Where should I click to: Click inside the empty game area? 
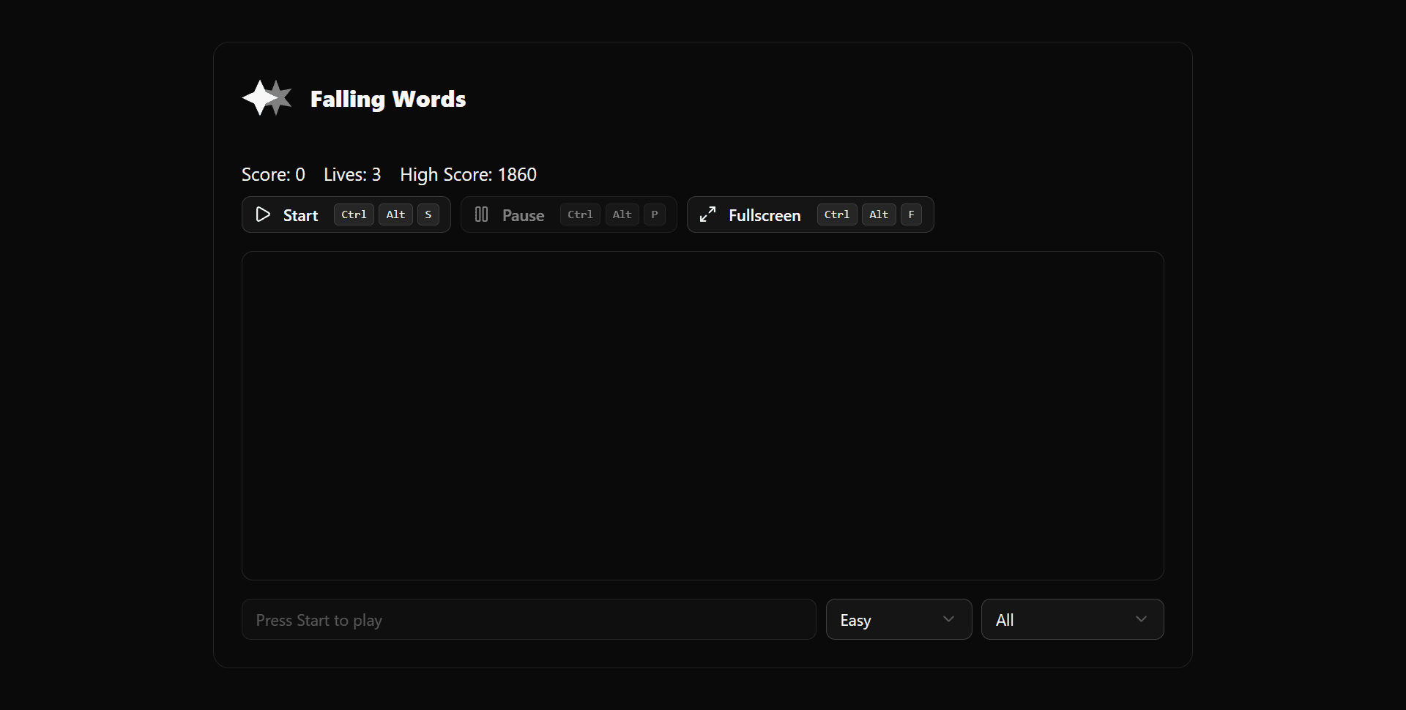(x=702, y=415)
